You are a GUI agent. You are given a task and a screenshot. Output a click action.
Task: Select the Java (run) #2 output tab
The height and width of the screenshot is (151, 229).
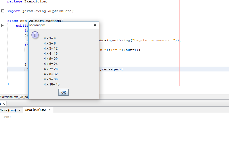[x=35, y=110]
